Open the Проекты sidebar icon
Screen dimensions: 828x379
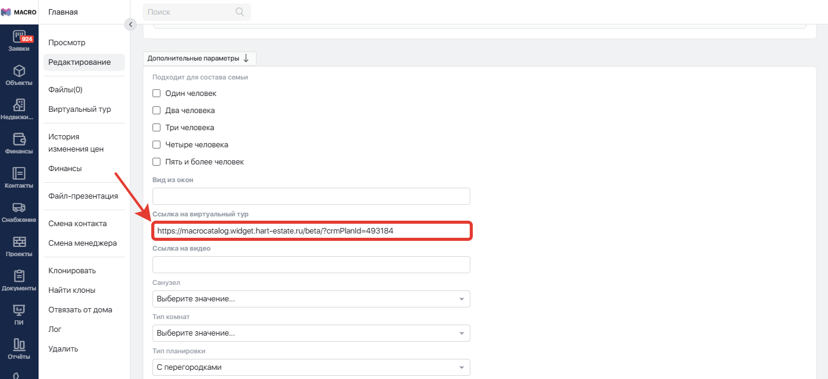[x=19, y=242]
